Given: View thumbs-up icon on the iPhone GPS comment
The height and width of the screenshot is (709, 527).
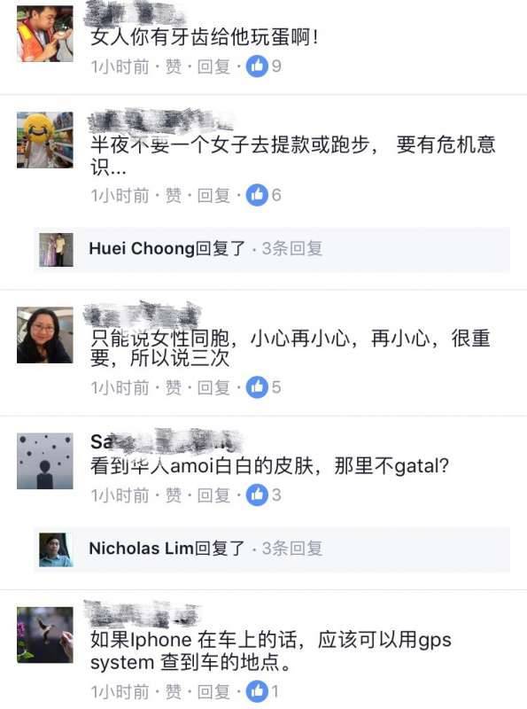Looking at the screenshot, I should pos(257,692).
